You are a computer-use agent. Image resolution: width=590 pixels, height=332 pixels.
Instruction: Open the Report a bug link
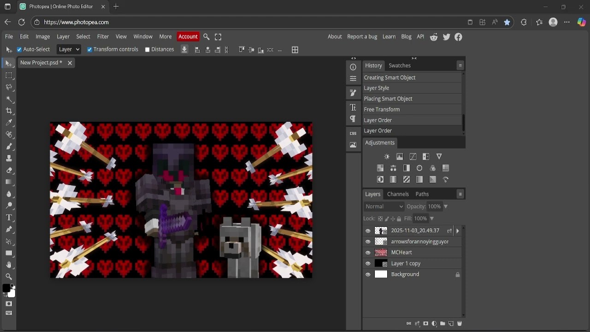tap(362, 36)
